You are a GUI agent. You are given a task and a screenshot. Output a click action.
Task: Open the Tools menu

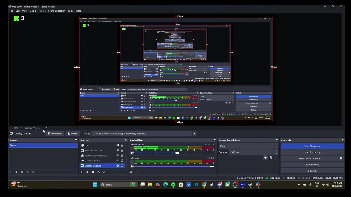[70, 11]
